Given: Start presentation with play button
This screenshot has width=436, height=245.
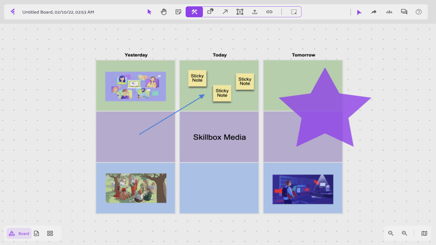Looking at the screenshot, I should point(359,12).
